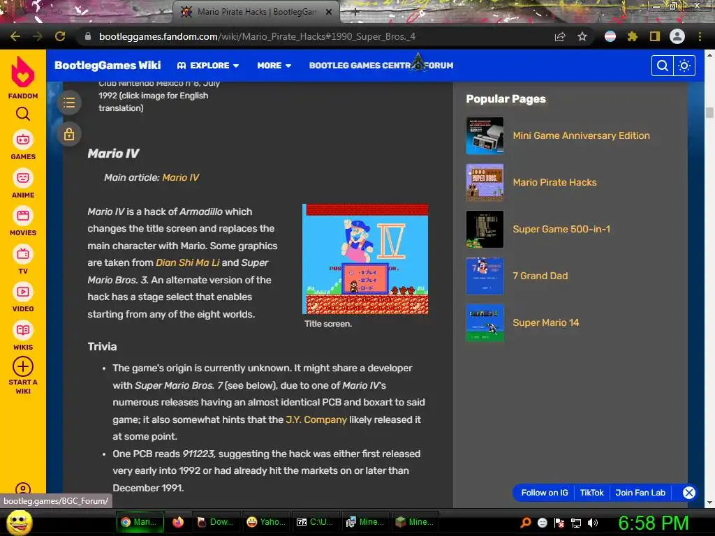This screenshot has width=715, height=536.
Task: Click Super Mario 14 thumbnail
Action: 485,322
